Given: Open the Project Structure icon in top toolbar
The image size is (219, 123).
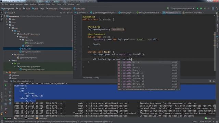Looking at the screenshot, I should [213, 9].
